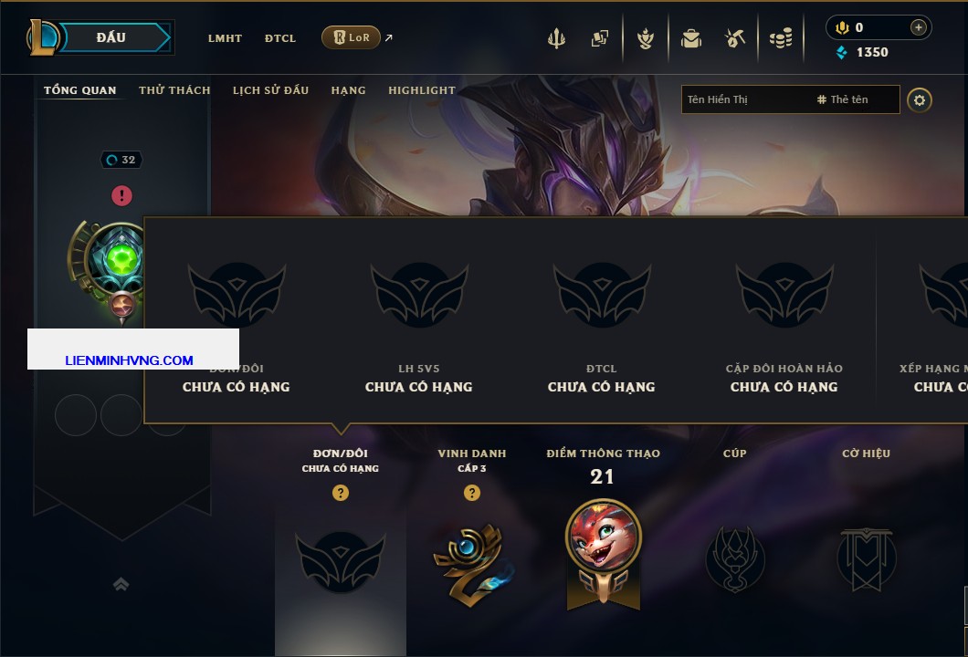Open the Clash trident icon
This screenshot has width=968, height=657.
click(556, 39)
